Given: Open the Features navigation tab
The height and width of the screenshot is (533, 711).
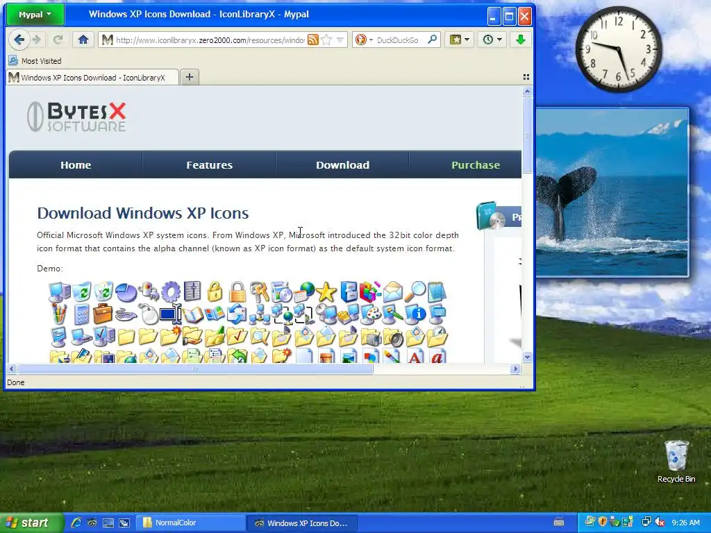Looking at the screenshot, I should click(209, 165).
